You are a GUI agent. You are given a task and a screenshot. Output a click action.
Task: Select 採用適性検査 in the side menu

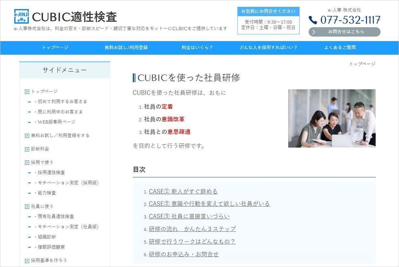point(51,173)
